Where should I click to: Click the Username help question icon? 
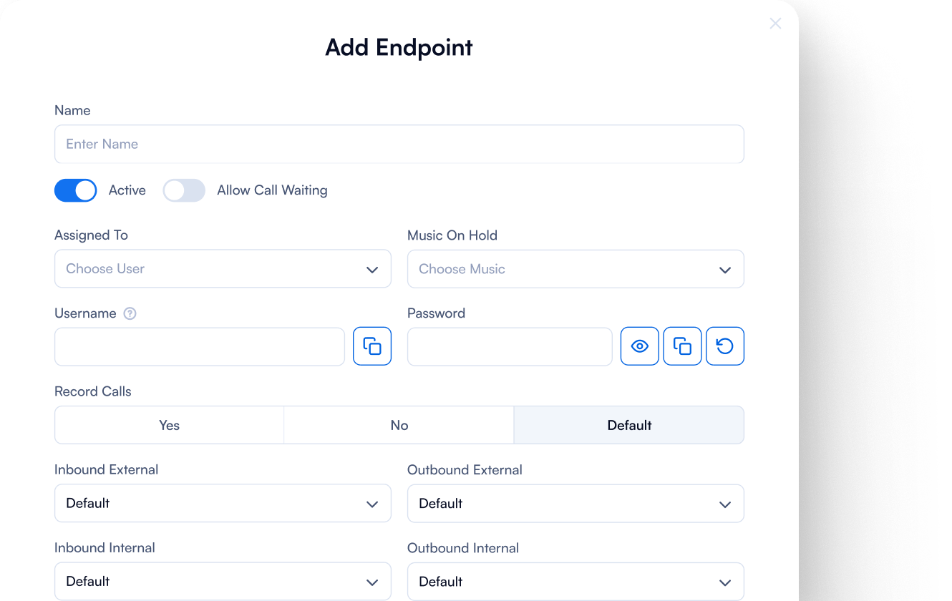pos(130,313)
